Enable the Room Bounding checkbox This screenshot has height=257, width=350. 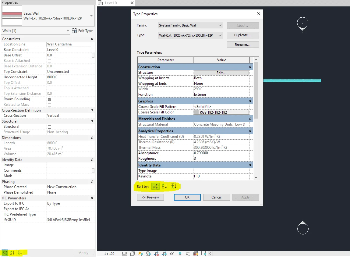coord(49,99)
